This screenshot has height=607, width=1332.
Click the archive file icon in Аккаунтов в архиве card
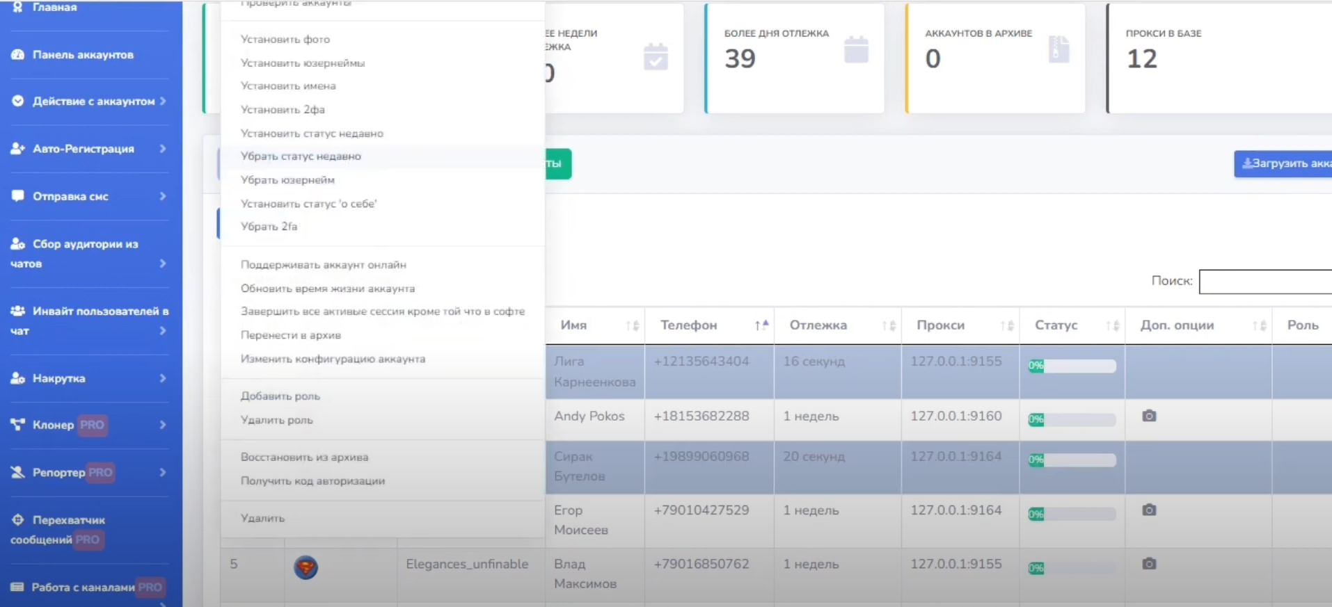1058,49
